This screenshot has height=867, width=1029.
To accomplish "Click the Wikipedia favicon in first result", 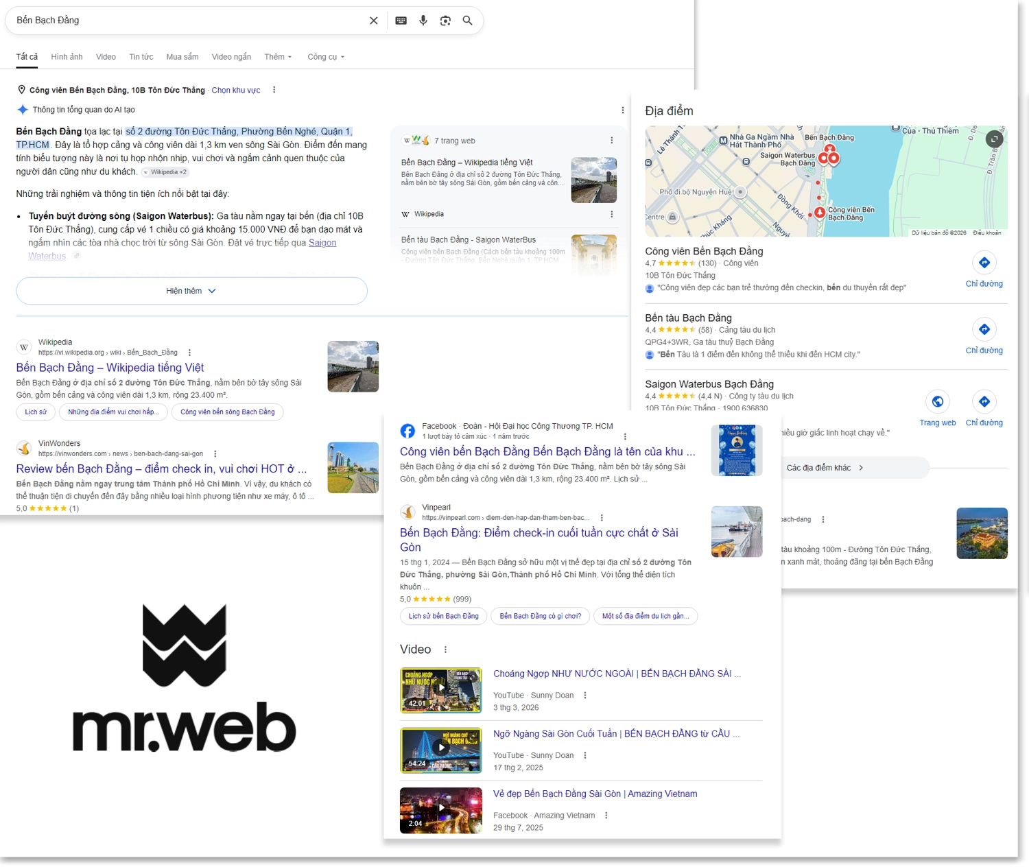I will 24,347.
